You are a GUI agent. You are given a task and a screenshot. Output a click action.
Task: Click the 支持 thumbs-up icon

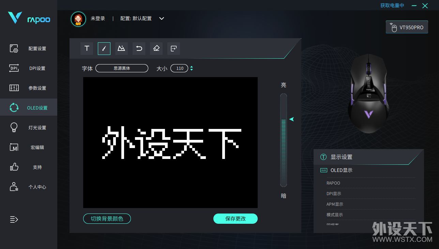point(14,167)
